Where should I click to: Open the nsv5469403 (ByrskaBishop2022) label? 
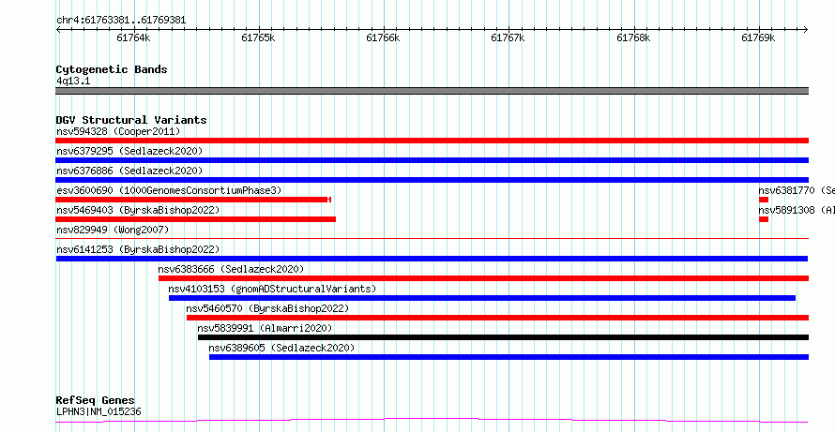pyautogui.click(x=138, y=210)
